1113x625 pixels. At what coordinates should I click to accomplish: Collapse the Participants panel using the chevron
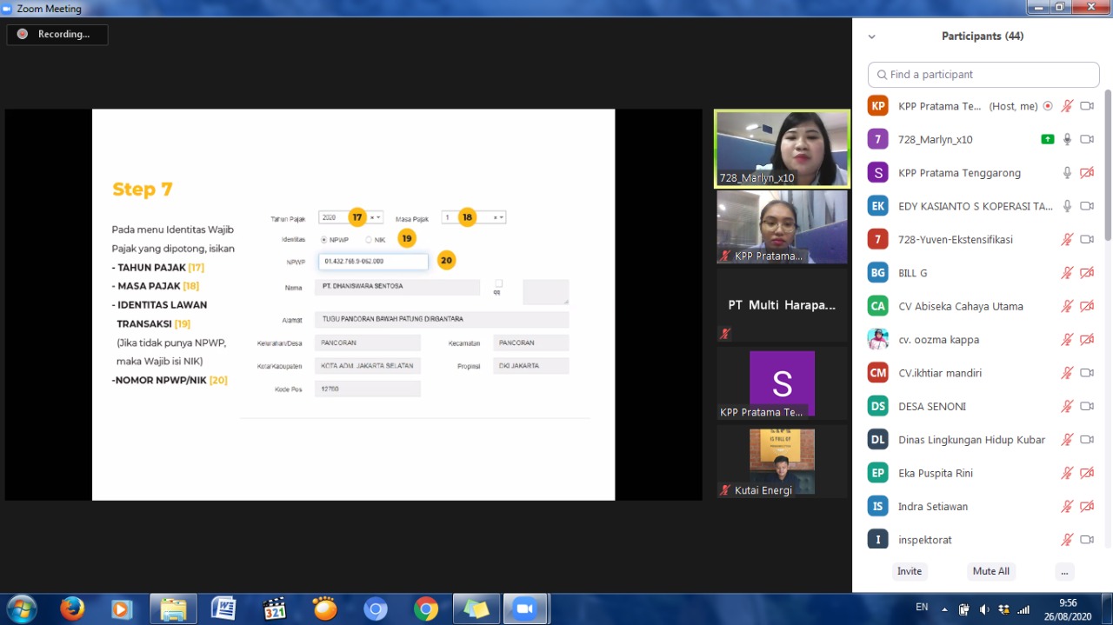(872, 37)
